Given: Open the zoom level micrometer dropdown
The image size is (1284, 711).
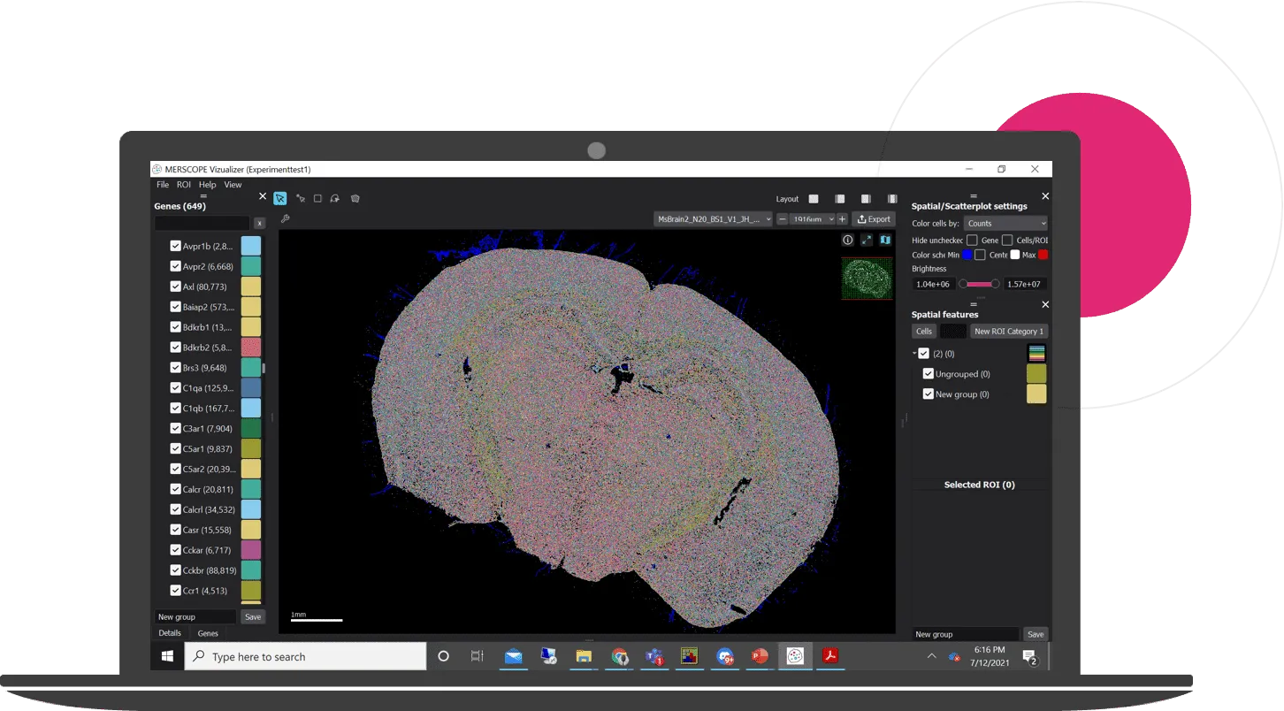Looking at the screenshot, I should [x=812, y=219].
